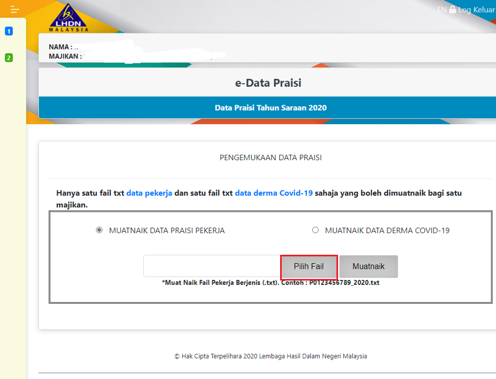Click the Hak Cipta Terpelihara footer text
Screen dimensions: 496x379
click(x=271, y=356)
